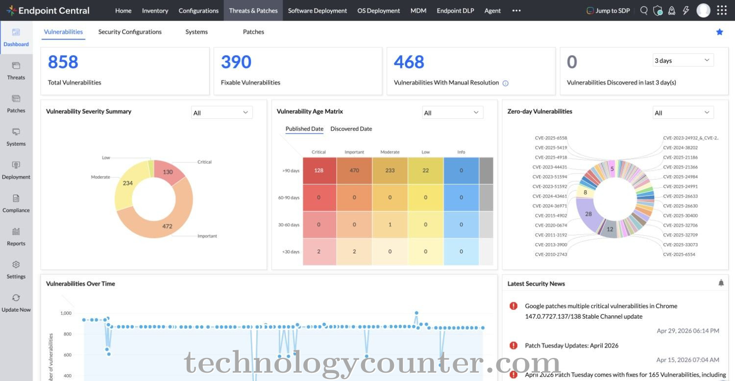Click the lightning bolt quick actions icon
This screenshot has width=735, height=381.
coord(686,10)
